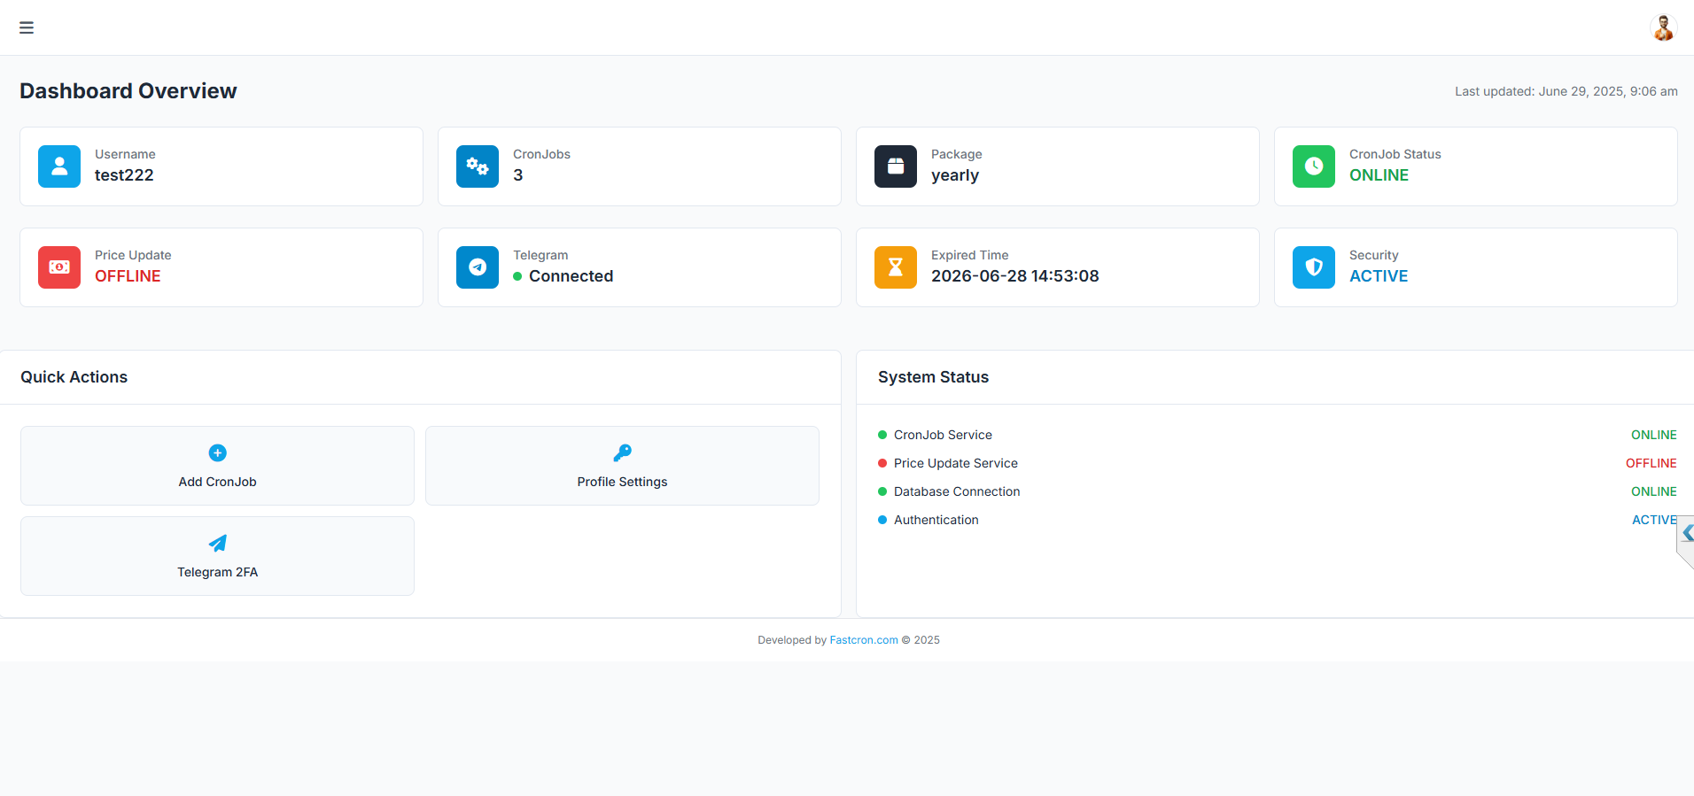1694x796 pixels.
Task: Click the orange Expired Time hourglass icon
Action: tap(896, 267)
